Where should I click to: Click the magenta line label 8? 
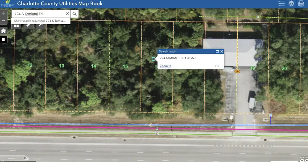click(157, 128)
